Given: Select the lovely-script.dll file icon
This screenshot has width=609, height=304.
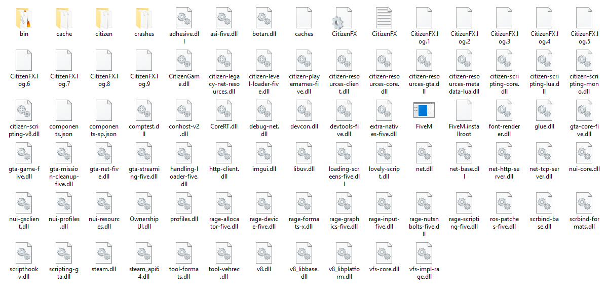Looking at the screenshot, I should tap(385, 153).
